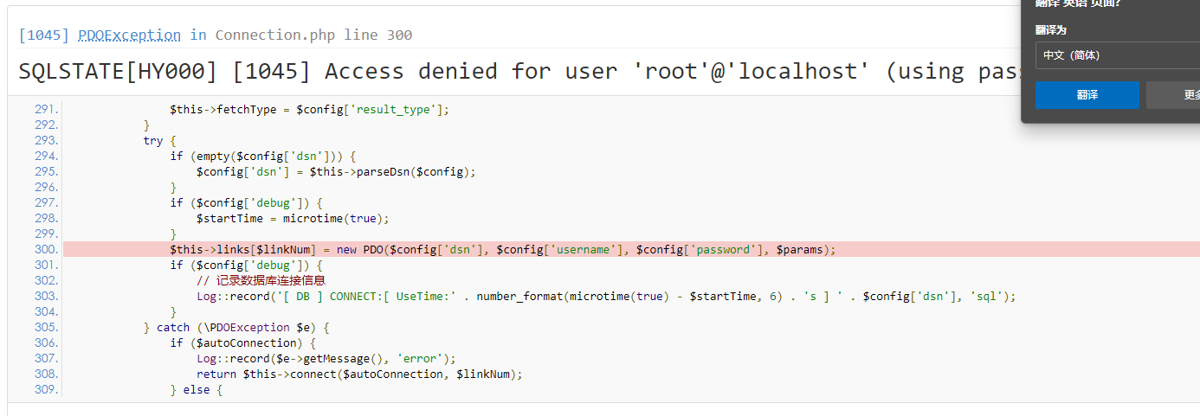This screenshot has width=1200, height=416.
Task: Click the 'return $this->connect' statement
Action: [x=359, y=374]
